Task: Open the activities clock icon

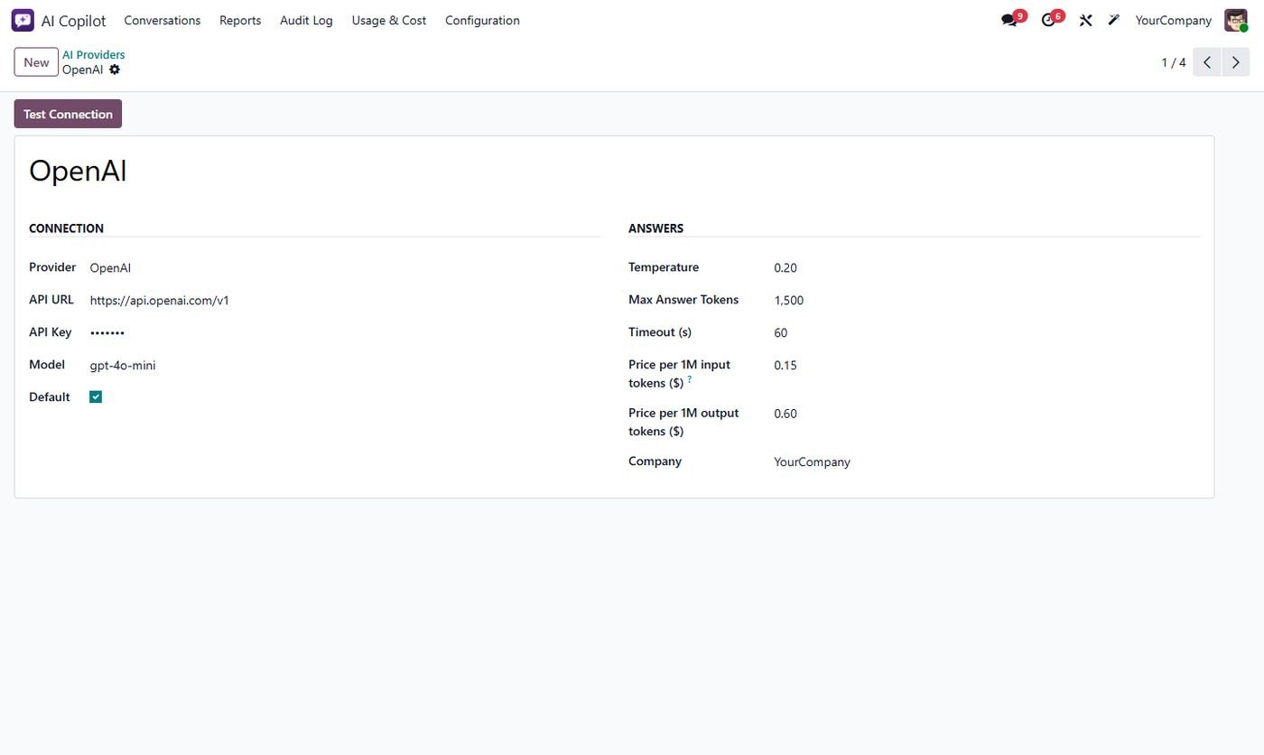Action: (x=1048, y=20)
